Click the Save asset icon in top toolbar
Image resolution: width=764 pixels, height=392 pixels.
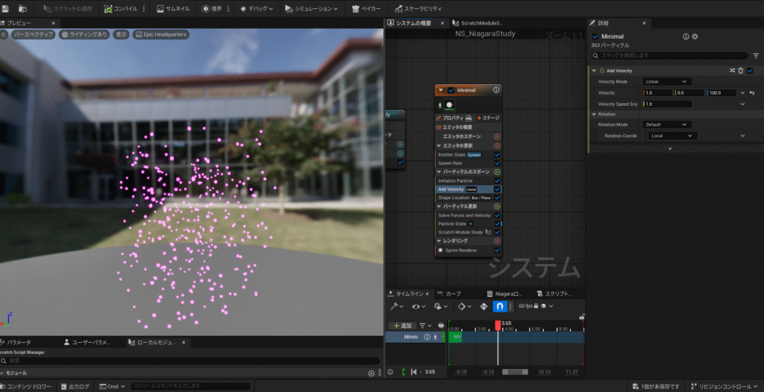[x=6, y=8]
